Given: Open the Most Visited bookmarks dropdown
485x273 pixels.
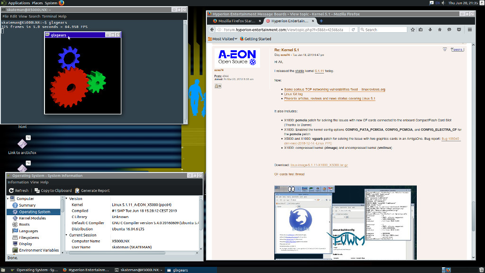Looking at the screenshot, I should point(223,39).
